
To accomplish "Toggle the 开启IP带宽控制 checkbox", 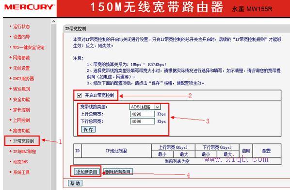I will pos(80,95).
